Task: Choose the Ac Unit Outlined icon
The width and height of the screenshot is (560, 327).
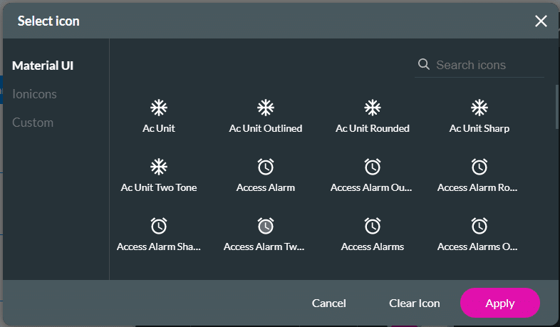Action: point(266,108)
